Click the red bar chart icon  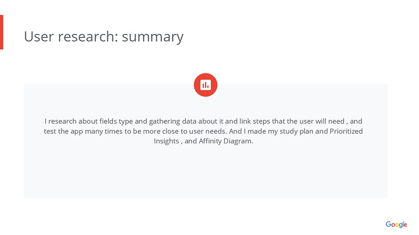point(205,85)
